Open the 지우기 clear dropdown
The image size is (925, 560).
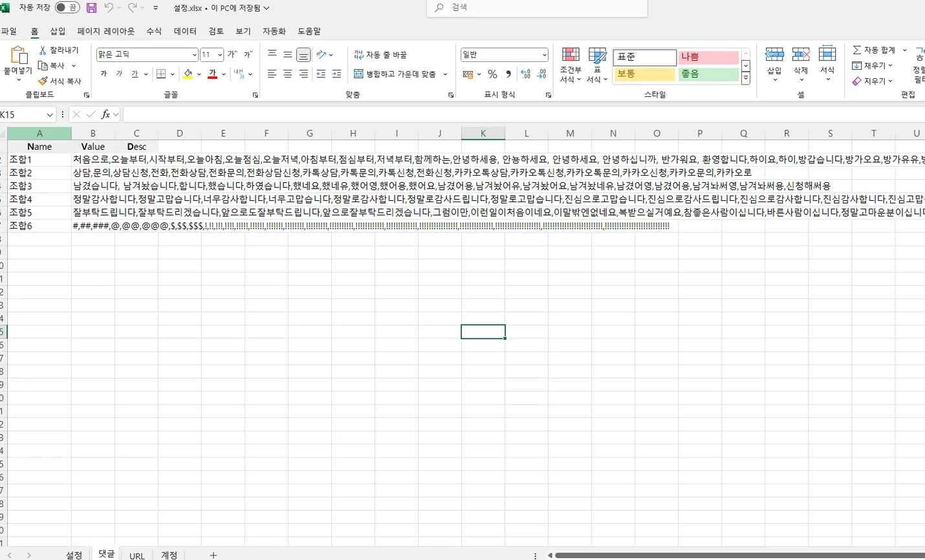point(873,81)
